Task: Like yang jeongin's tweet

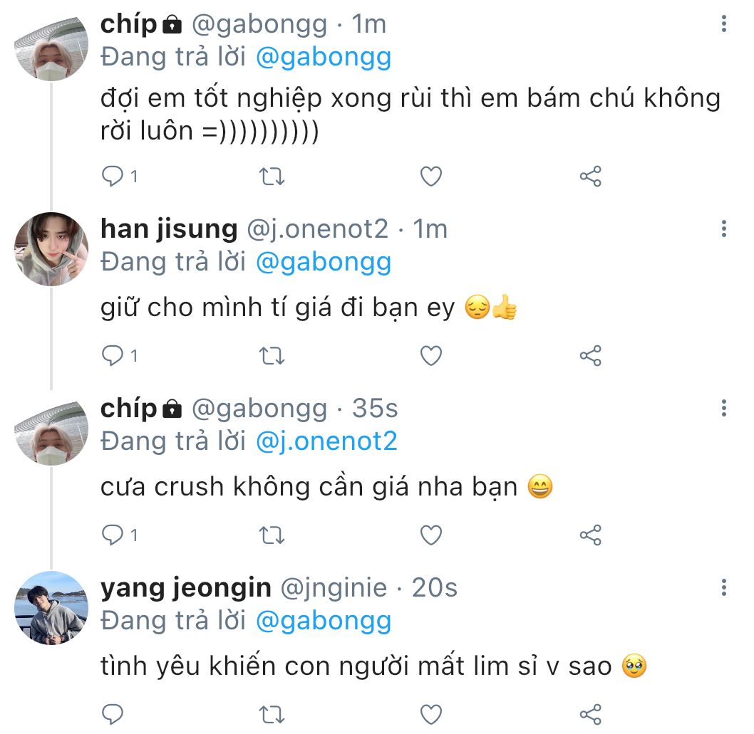Action: tap(430, 713)
